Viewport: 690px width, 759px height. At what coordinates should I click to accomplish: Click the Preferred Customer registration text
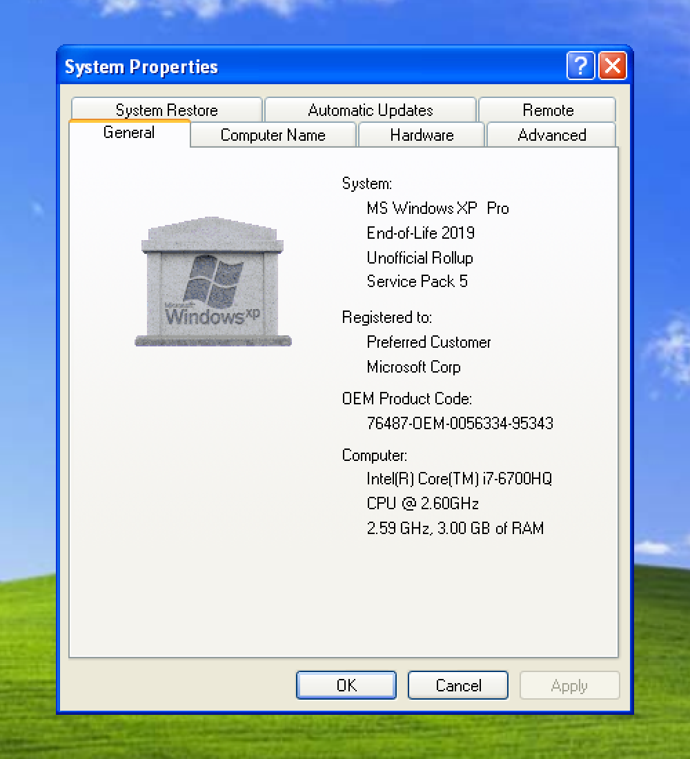coord(428,342)
